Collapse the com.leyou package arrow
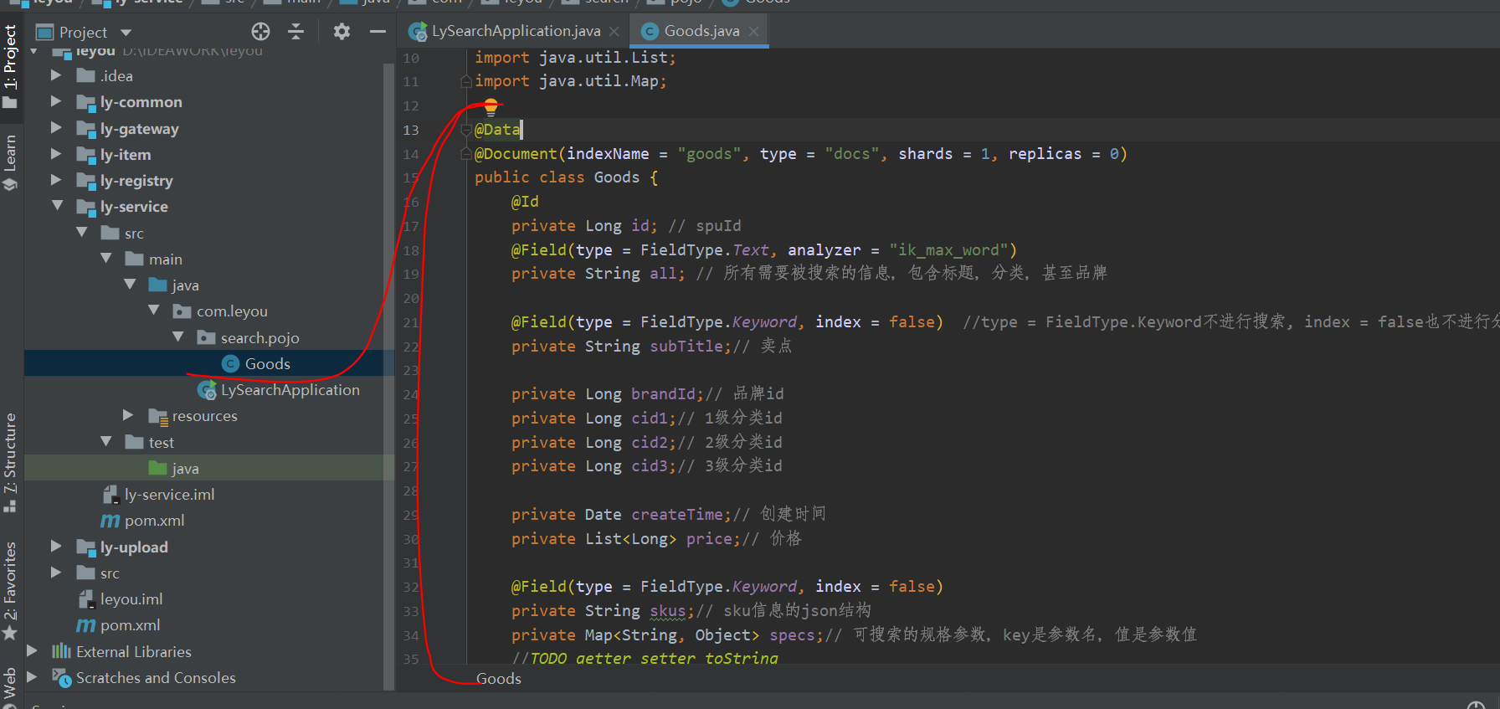The width and height of the screenshot is (1500, 709). [154, 311]
